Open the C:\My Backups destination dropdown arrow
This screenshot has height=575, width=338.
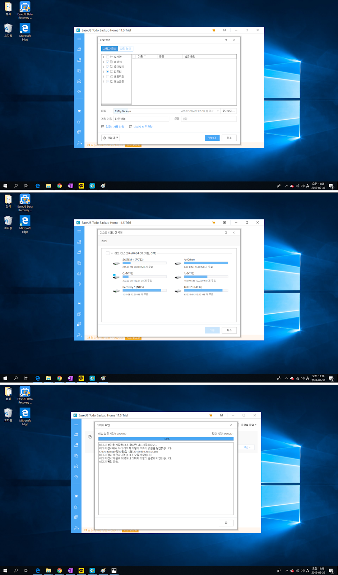coord(218,111)
